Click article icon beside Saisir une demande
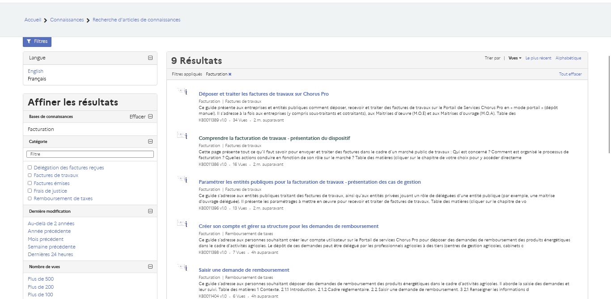Screen dimensions: 611x299 pos(182,267)
